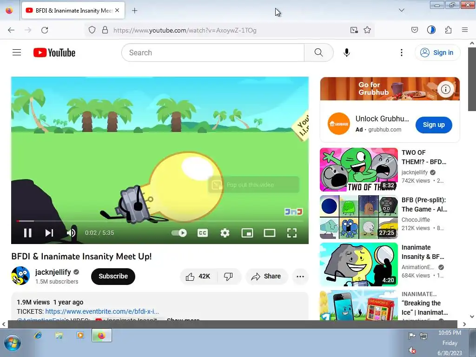Click vertical scrollbar down arrow
This screenshot has width=476, height=357.
point(472,317)
